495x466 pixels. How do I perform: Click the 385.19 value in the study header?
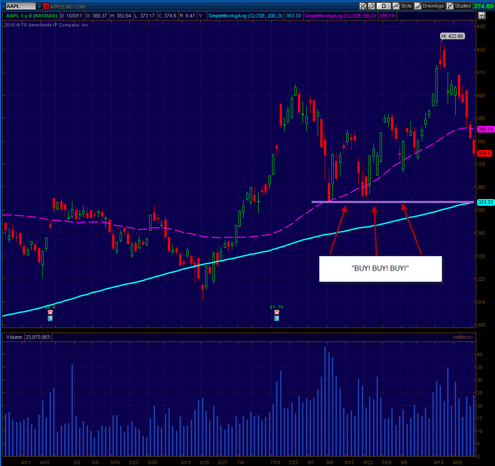point(387,16)
